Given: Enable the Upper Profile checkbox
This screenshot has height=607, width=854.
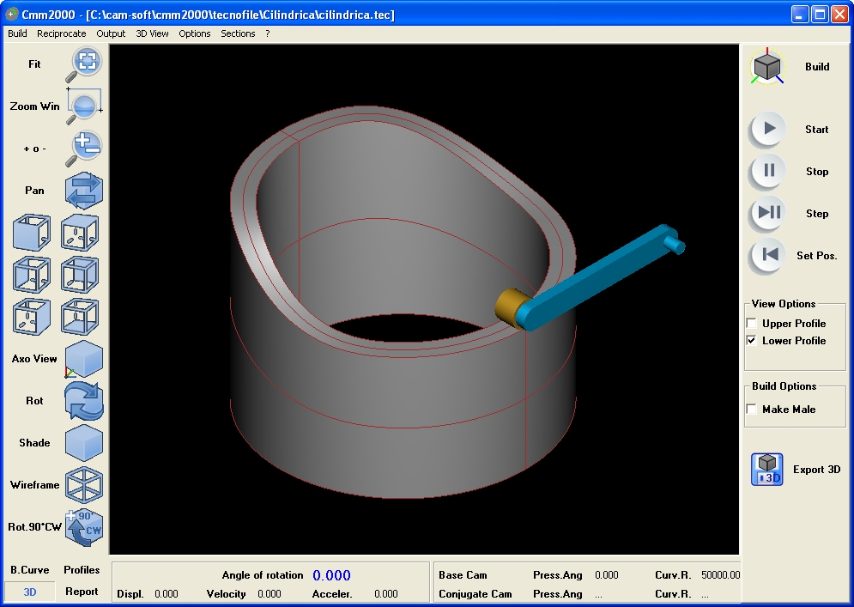Looking at the screenshot, I should click(752, 323).
